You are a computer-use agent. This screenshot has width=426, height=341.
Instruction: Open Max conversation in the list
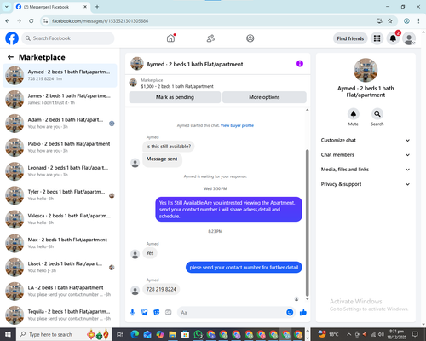[60, 243]
